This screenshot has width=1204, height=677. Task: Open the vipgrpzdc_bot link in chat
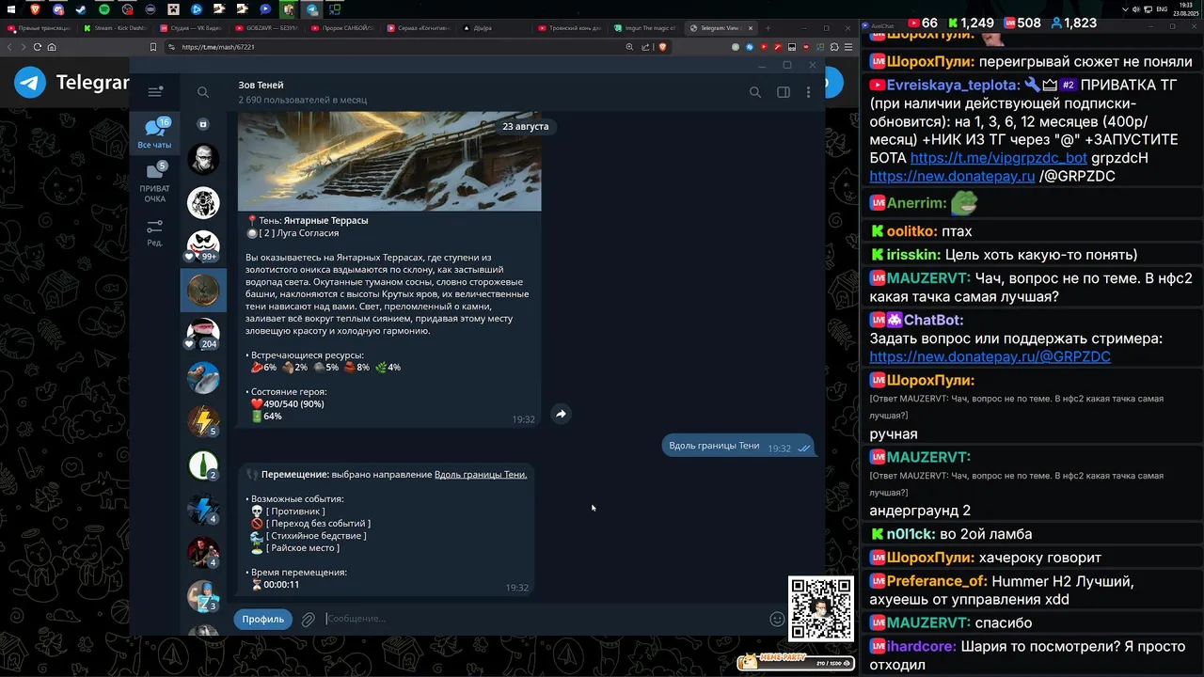click(x=998, y=158)
